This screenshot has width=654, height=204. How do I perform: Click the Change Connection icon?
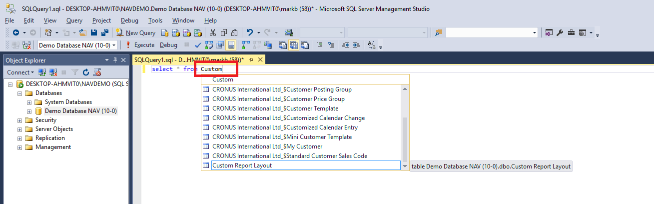click(x=26, y=45)
